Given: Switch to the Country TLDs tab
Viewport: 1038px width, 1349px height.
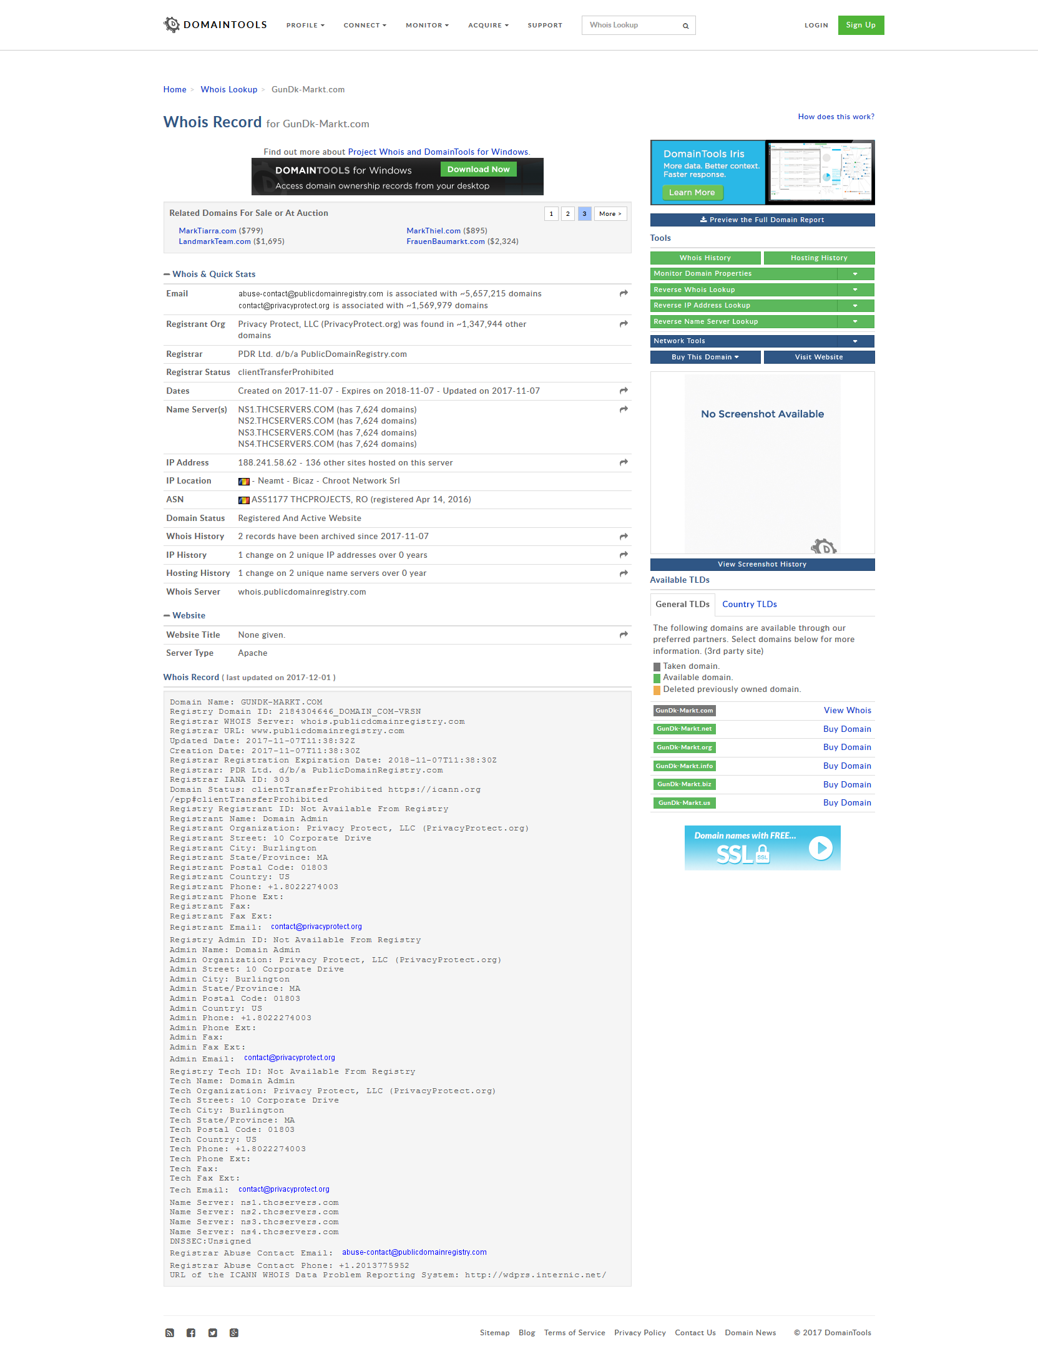Looking at the screenshot, I should tap(749, 604).
